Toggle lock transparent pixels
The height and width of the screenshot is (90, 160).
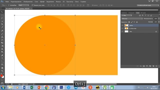coord(129,22)
